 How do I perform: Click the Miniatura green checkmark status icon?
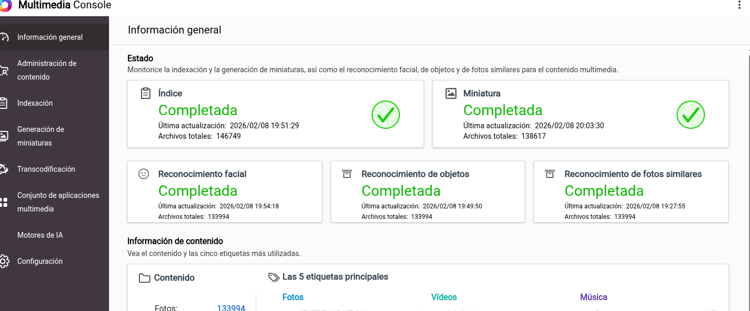click(690, 115)
